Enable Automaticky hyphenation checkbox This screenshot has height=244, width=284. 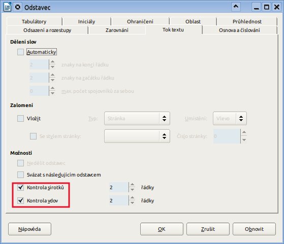click(x=20, y=52)
